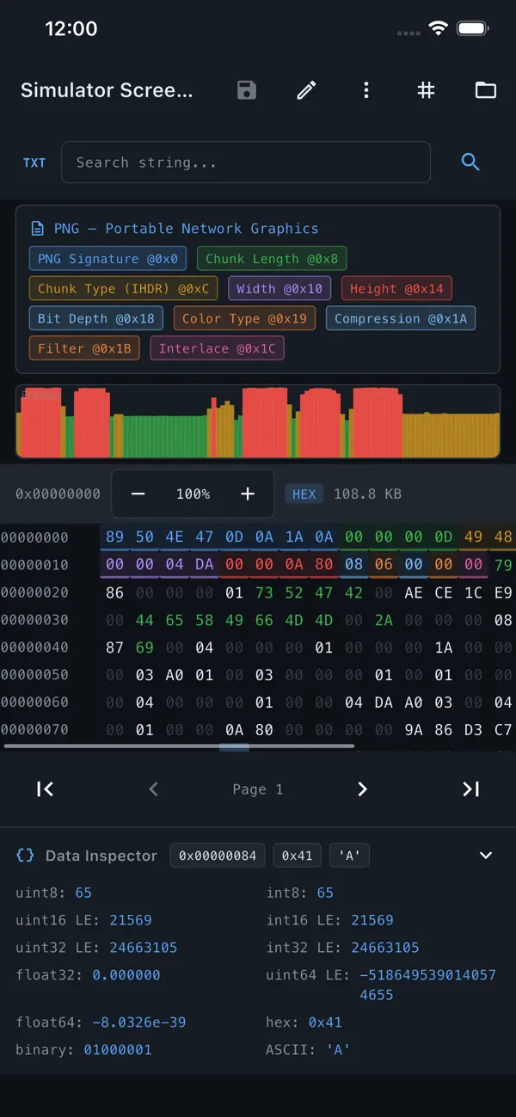Image resolution: width=516 pixels, height=1117 pixels.
Task: Go to previous page
Action: (153, 789)
